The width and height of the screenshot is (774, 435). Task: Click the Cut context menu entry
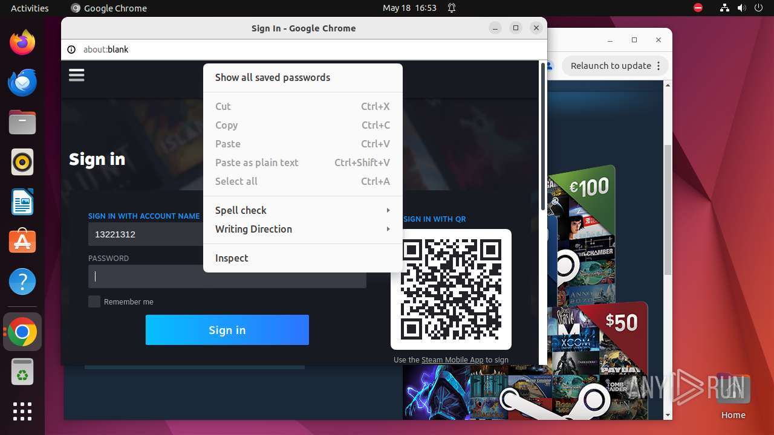click(x=303, y=106)
